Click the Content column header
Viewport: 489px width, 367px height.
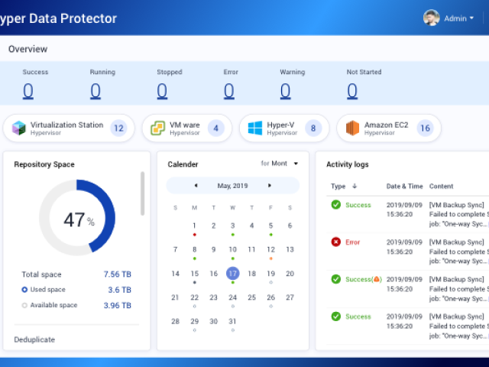pyautogui.click(x=441, y=186)
